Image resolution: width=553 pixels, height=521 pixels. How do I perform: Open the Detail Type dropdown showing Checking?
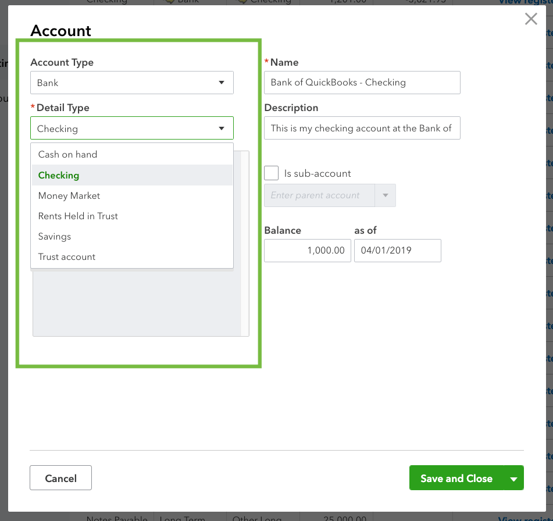point(132,128)
